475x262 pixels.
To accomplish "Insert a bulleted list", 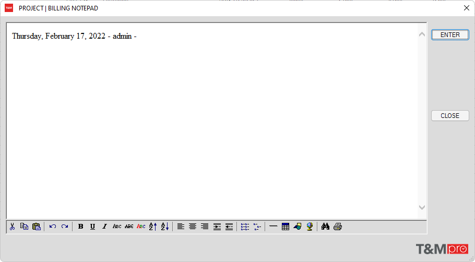I will [x=245, y=227].
